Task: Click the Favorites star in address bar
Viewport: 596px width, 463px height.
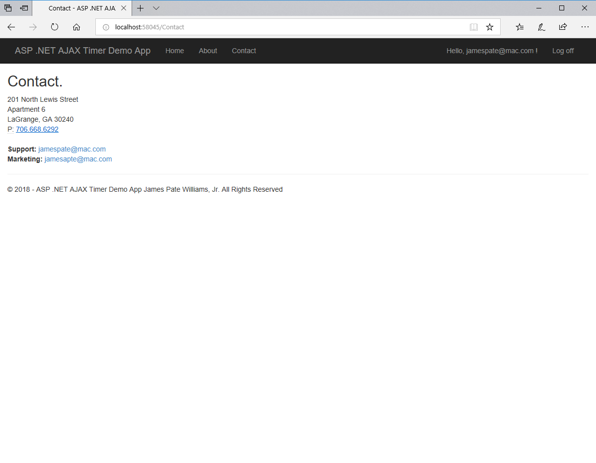Action: (x=490, y=27)
